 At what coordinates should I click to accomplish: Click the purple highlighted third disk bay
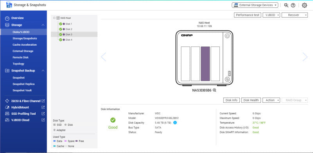[x=205, y=64]
